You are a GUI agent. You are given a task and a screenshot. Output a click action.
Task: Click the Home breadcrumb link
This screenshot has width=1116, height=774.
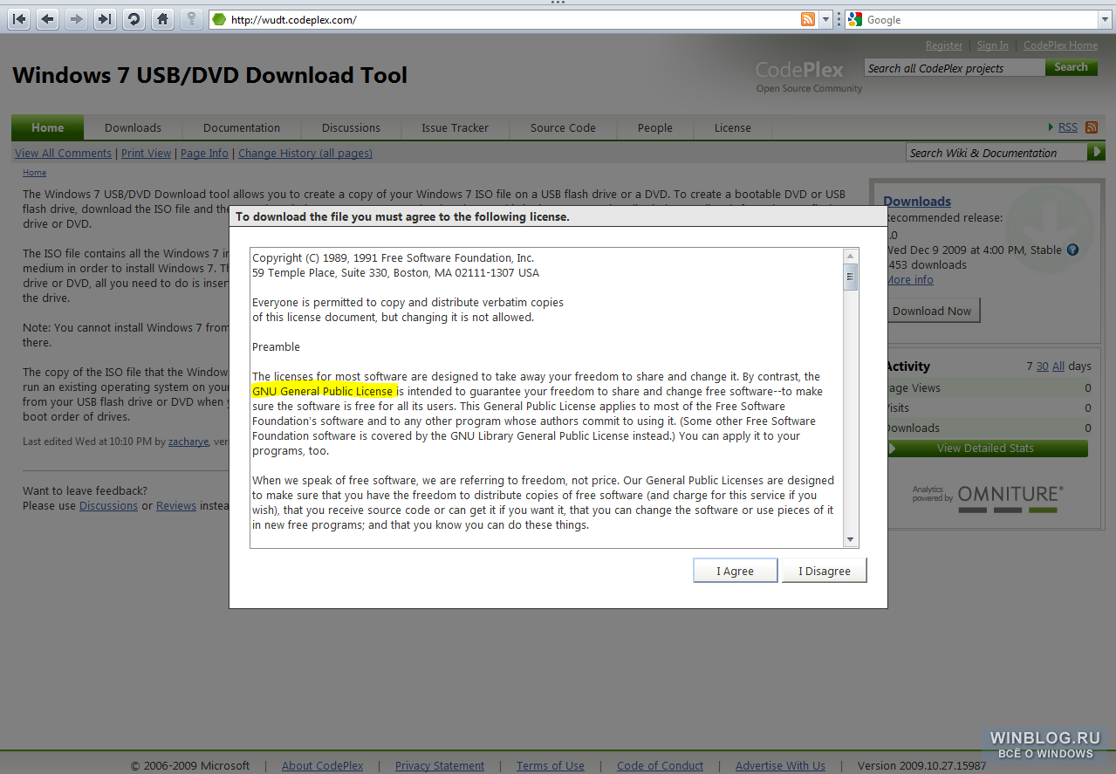(35, 173)
